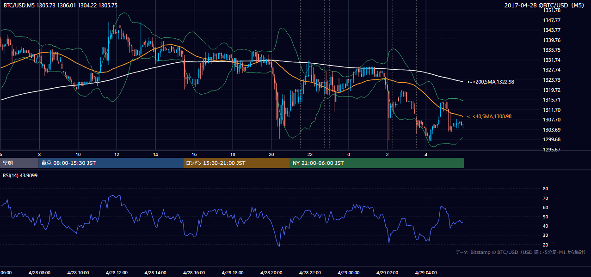
Task: Click price axis value 1331.74
Action: [x=552, y=60]
